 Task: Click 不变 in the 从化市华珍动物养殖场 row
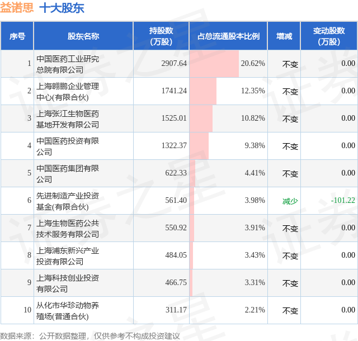pos(290,311)
